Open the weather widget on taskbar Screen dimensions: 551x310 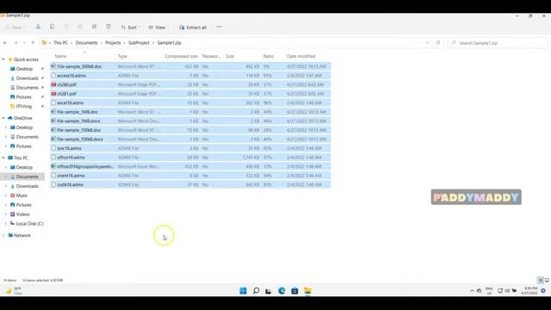point(14,291)
